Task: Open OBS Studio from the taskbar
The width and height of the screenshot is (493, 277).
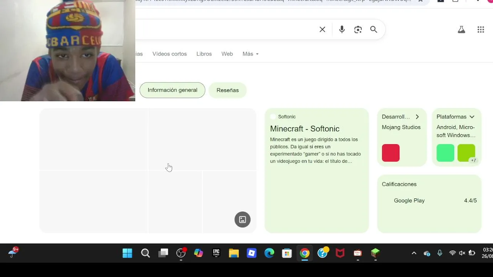Action: [x=181, y=253]
